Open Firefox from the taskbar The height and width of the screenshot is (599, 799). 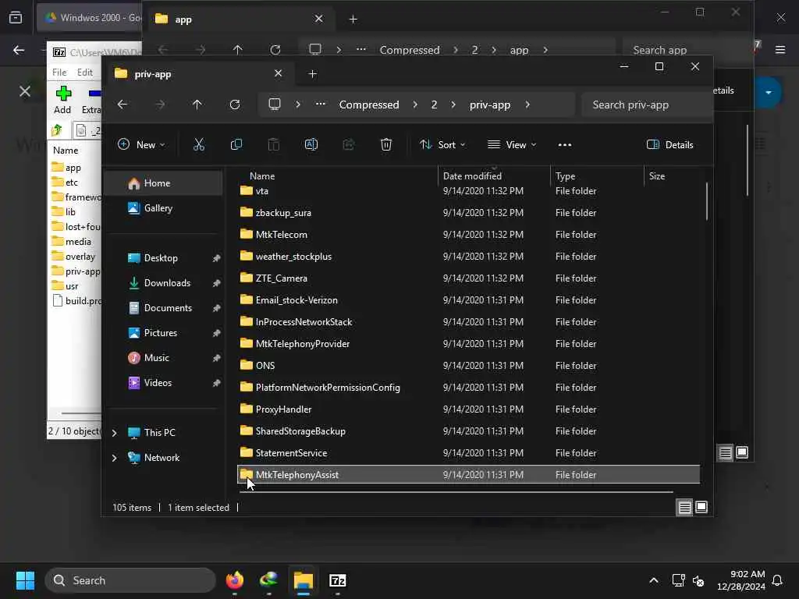click(234, 580)
